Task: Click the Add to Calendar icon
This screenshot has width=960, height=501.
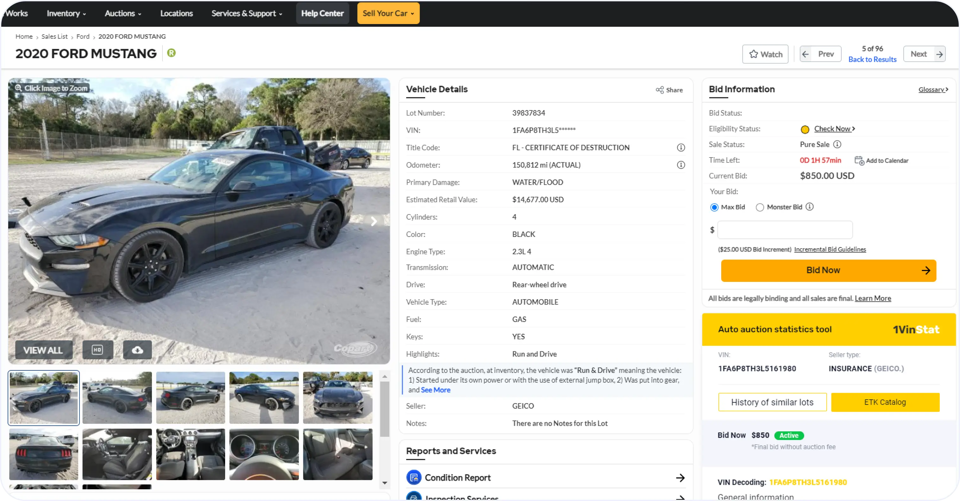Action: [x=859, y=160]
